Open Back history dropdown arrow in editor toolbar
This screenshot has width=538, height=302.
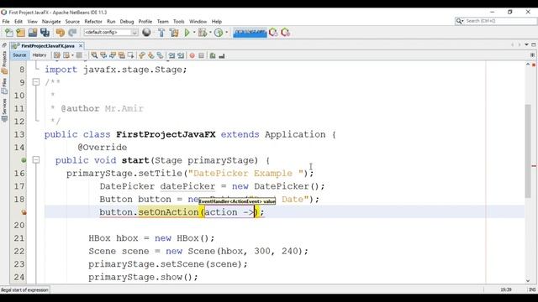click(x=72, y=55)
